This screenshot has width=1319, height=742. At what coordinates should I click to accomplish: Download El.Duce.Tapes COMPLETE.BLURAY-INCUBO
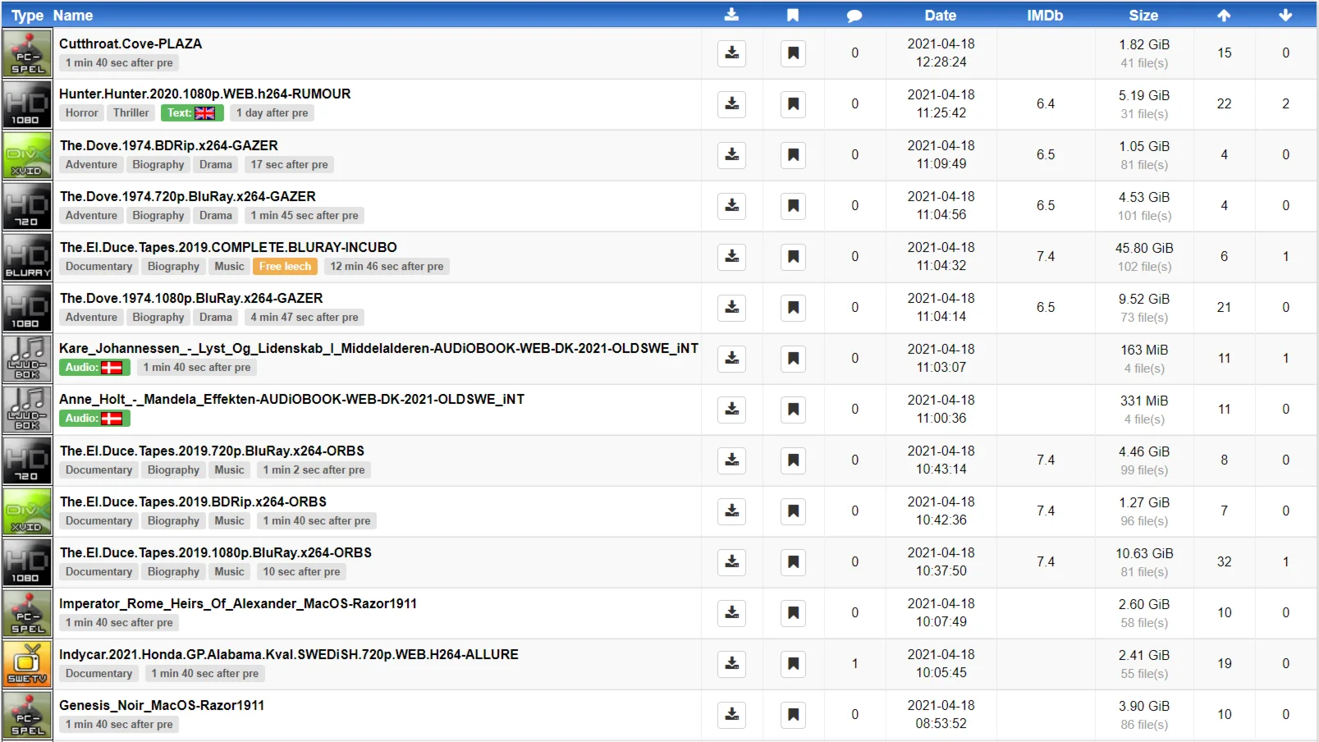coord(731,257)
